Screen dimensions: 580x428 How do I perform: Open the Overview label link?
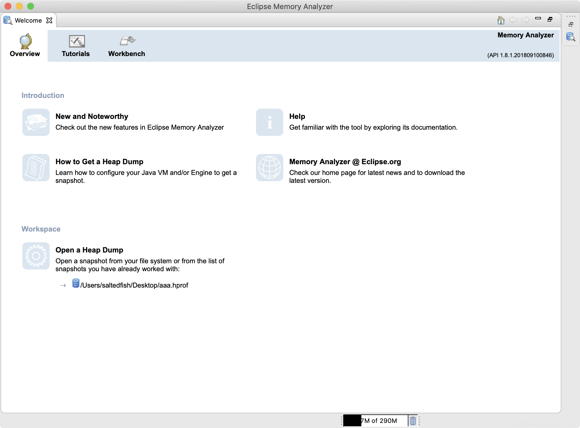25,54
